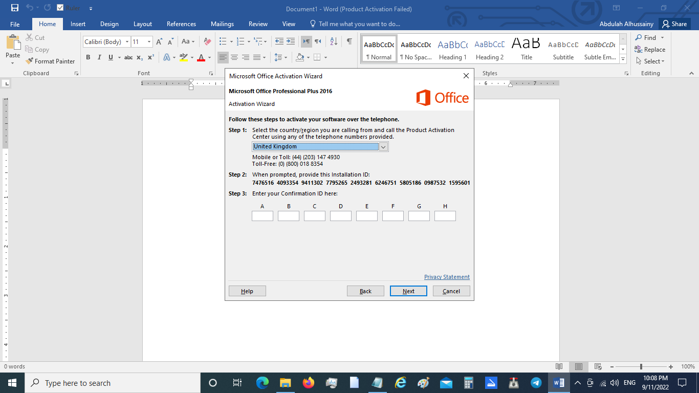Open the Paste options dropdown arrow

(13, 63)
